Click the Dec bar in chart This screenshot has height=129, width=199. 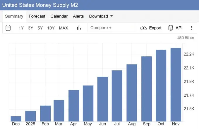tap(16, 119)
